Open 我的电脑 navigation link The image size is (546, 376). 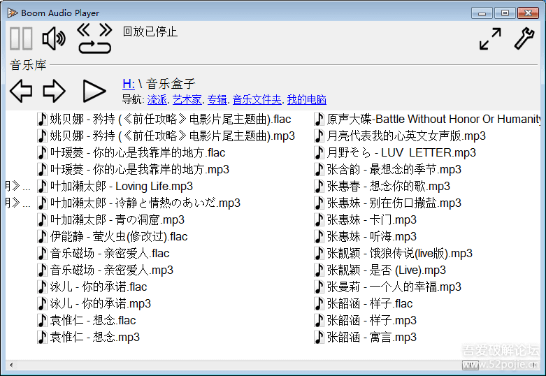[307, 100]
